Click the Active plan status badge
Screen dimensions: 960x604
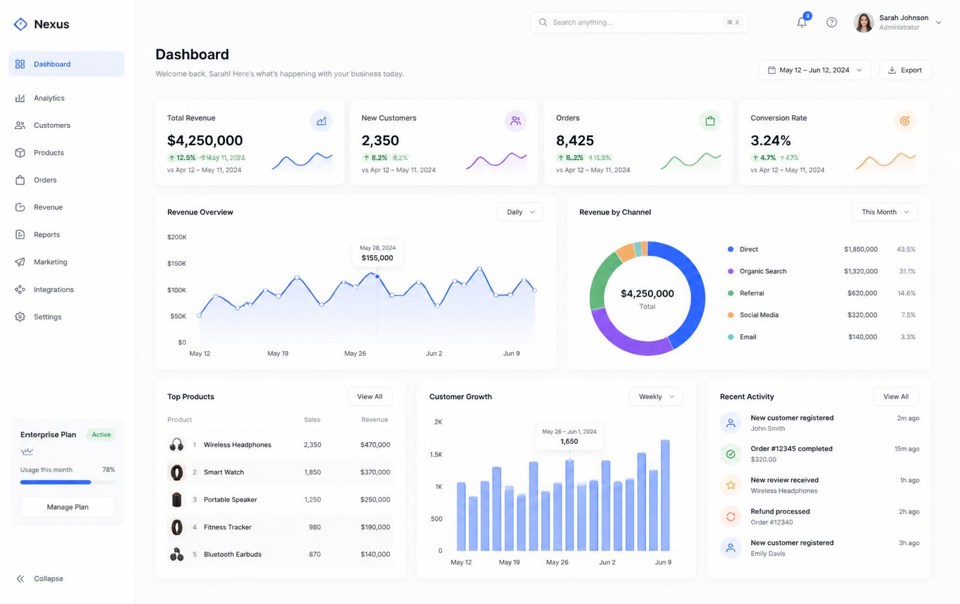point(101,435)
